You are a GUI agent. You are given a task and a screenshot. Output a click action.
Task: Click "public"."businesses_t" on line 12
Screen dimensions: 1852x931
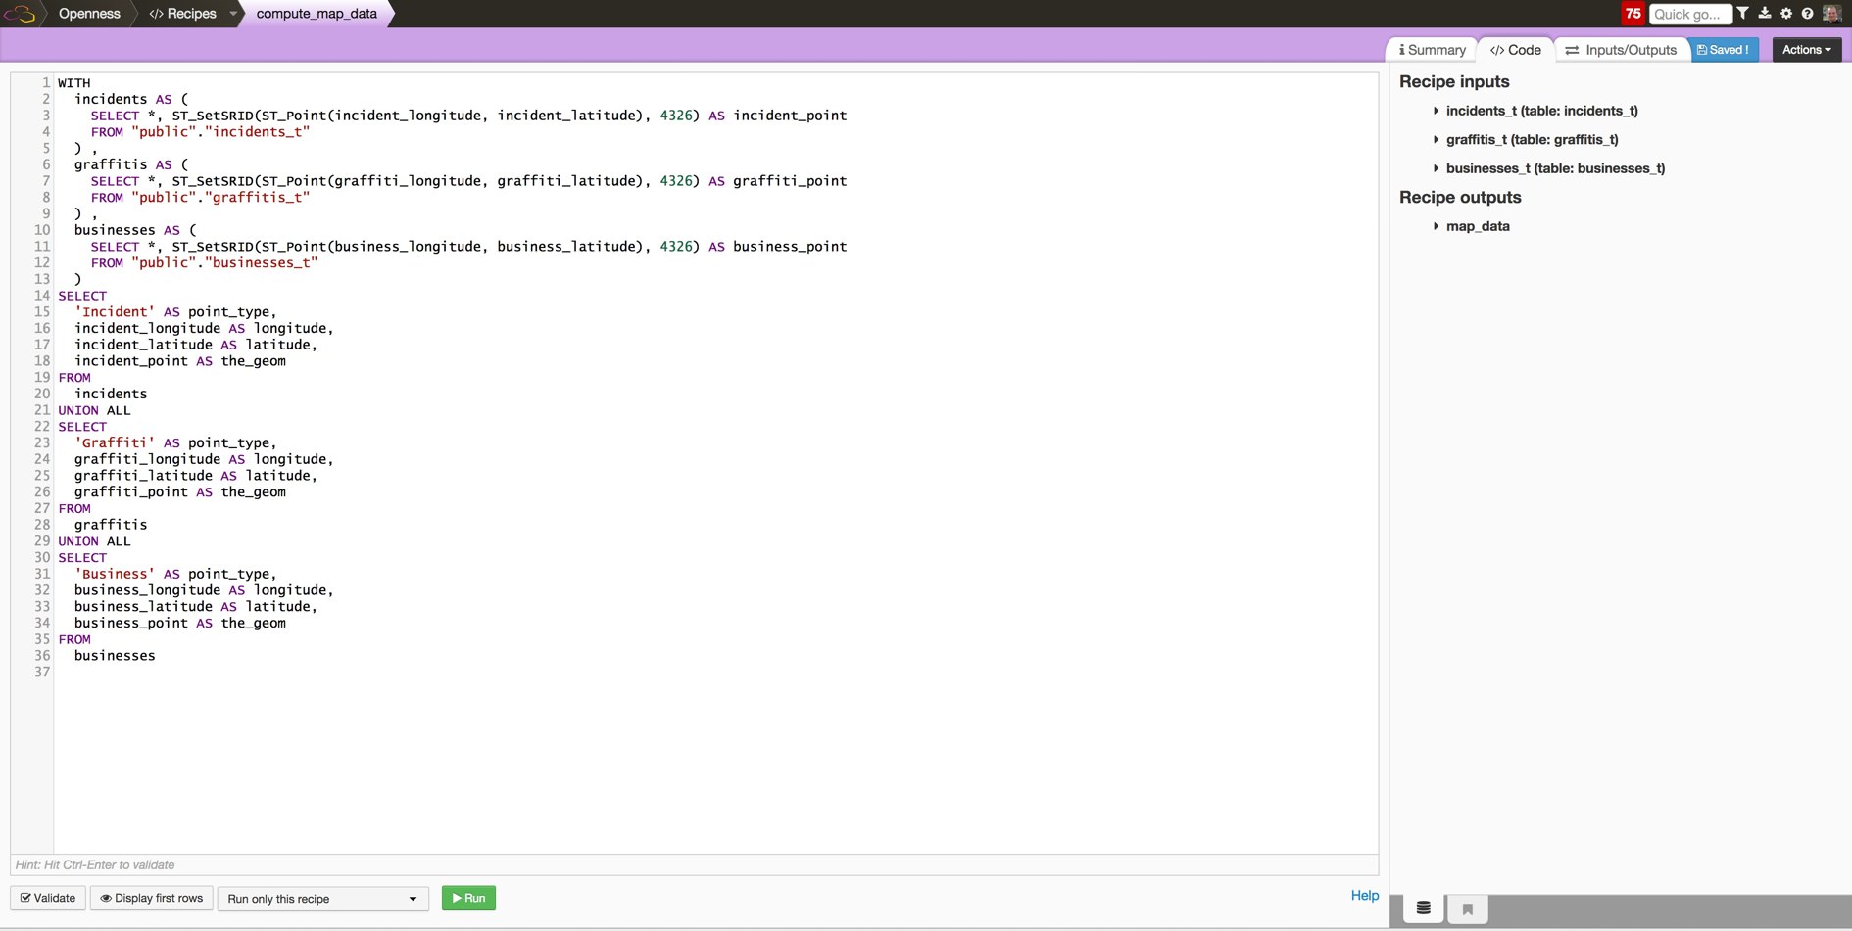coord(224,263)
